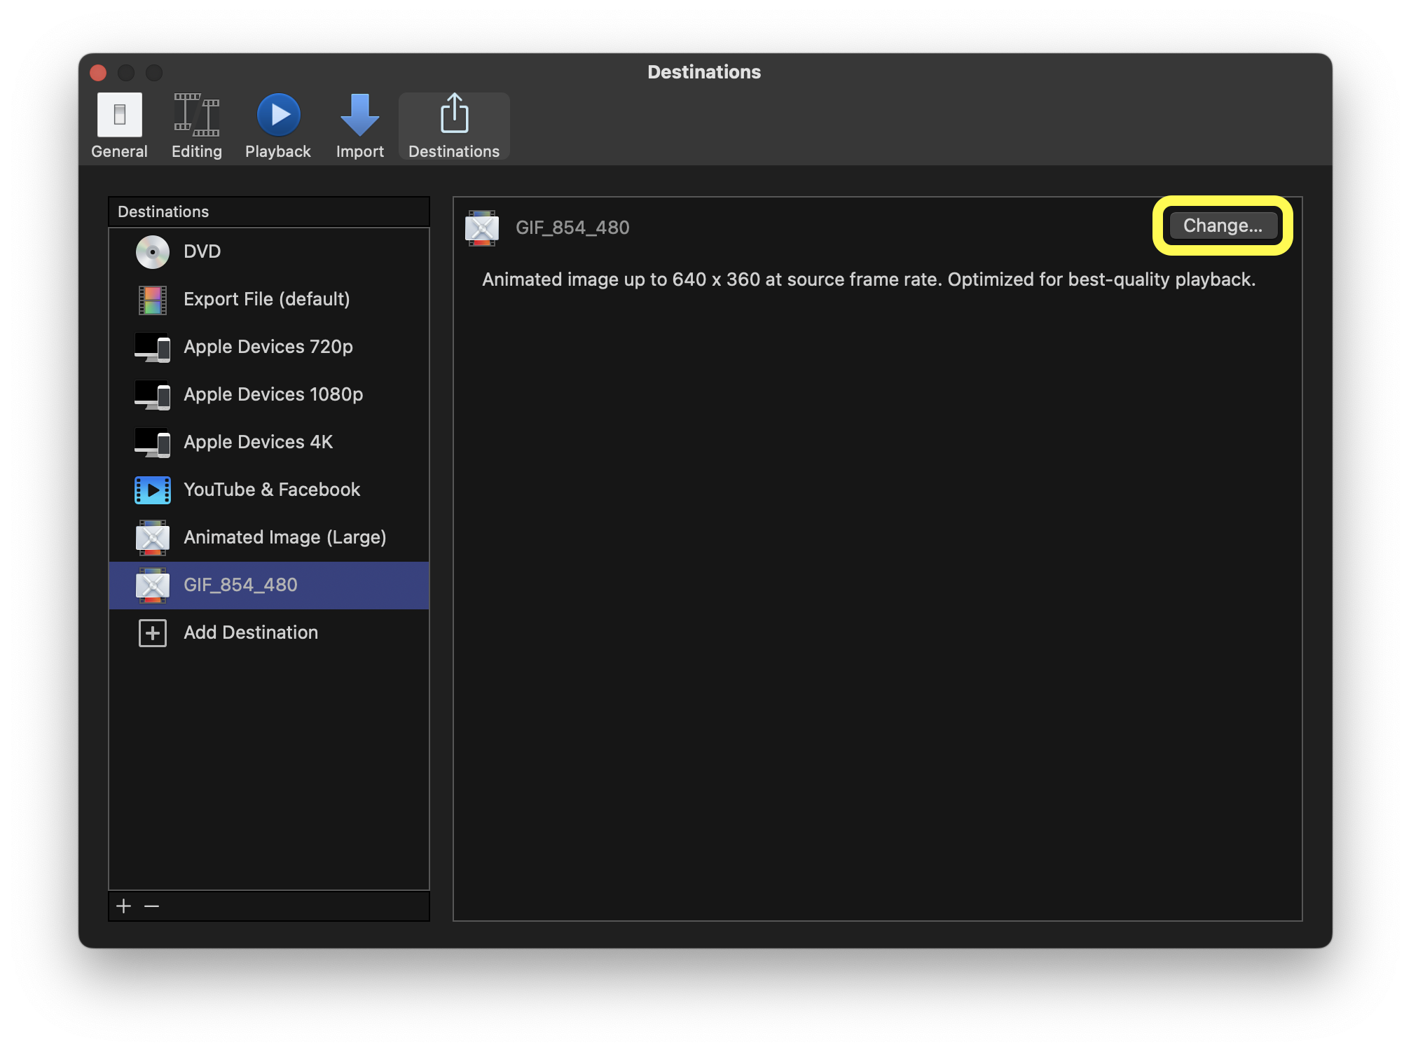The height and width of the screenshot is (1052, 1411).
Task: Open the General preferences pane
Action: pos(119,126)
